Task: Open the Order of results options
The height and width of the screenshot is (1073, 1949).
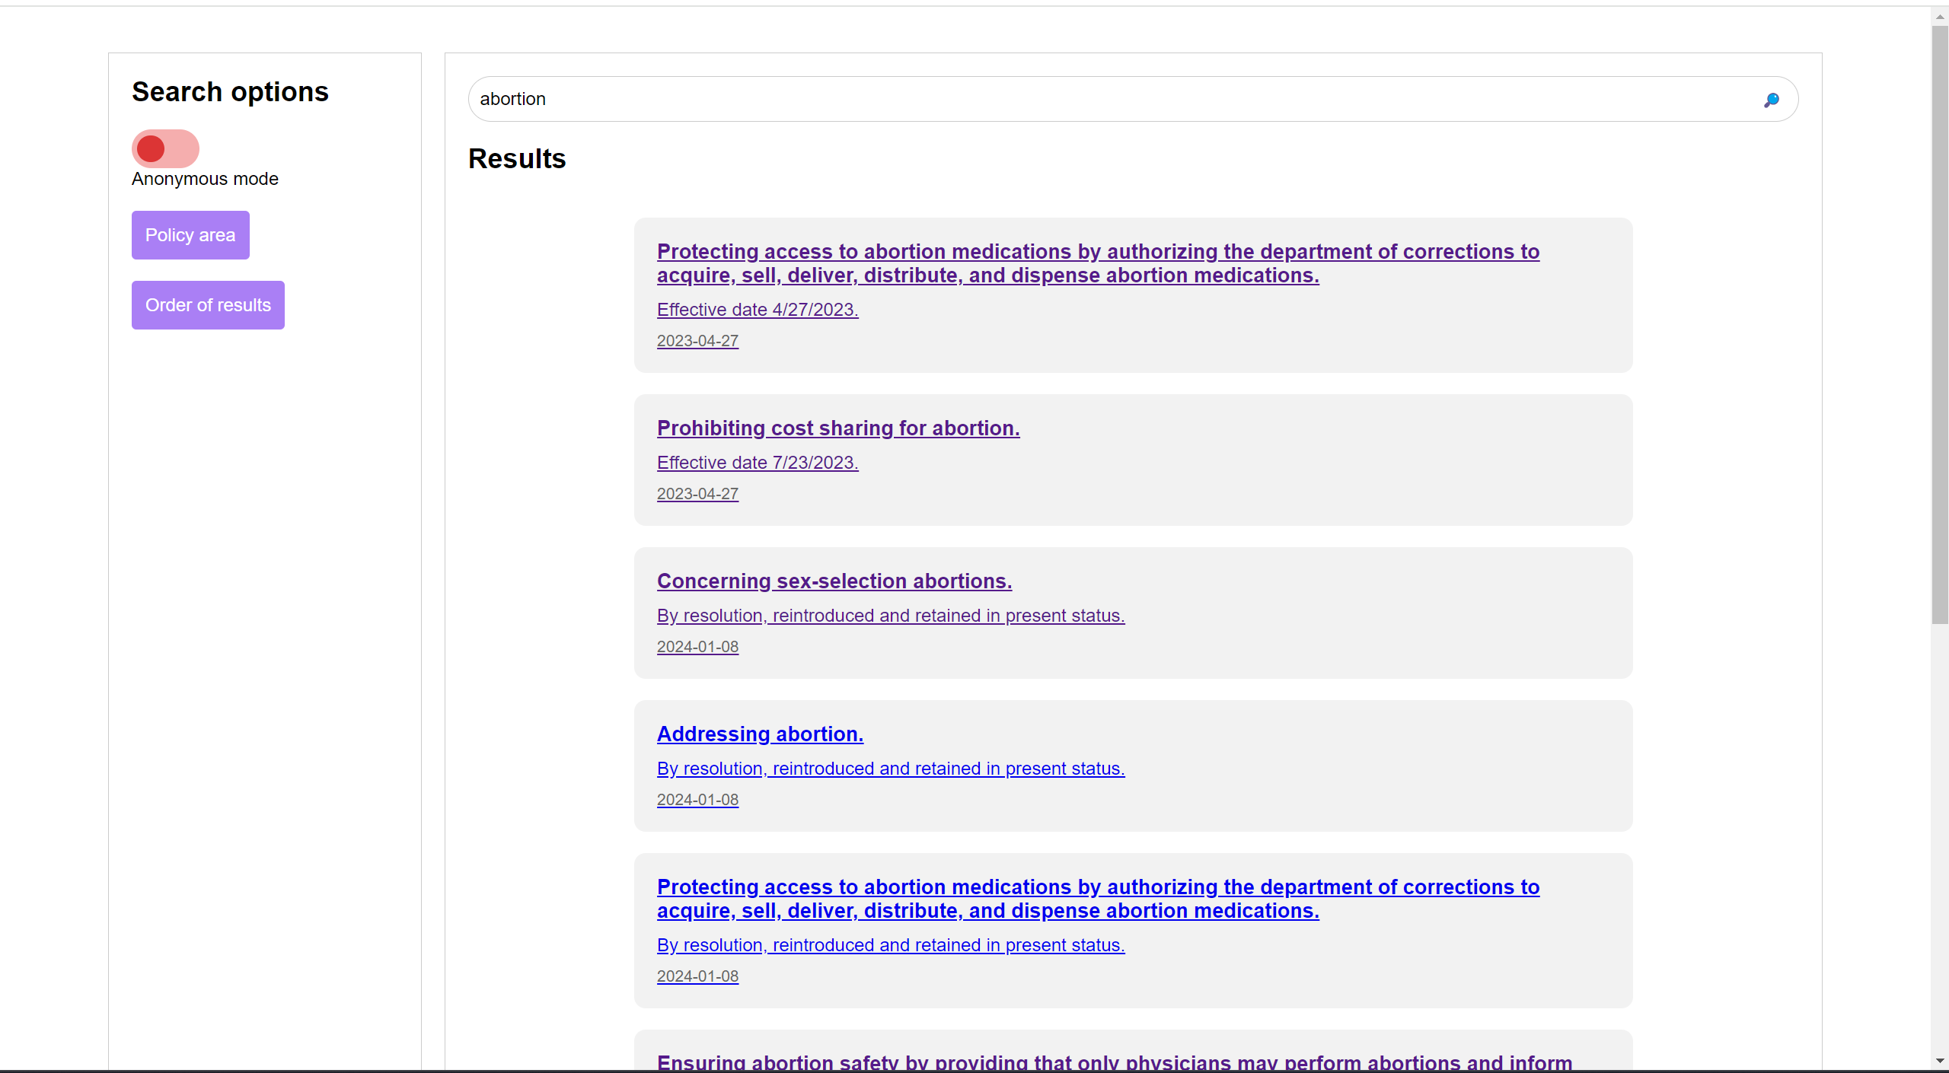Action: pos(208,305)
